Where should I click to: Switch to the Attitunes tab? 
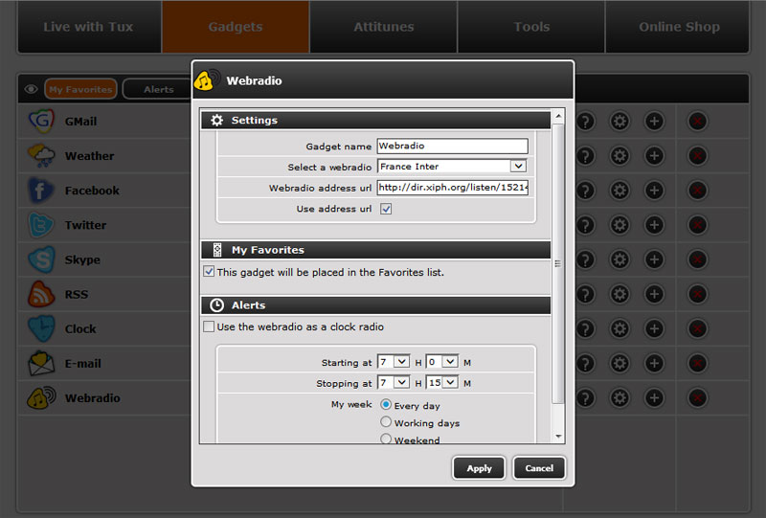[383, 27]
